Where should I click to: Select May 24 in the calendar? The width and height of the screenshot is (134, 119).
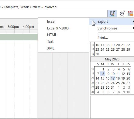[113, 83]
